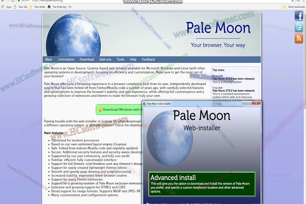This screenshot has height=204, width=306.
Task: Open the Feedback nav item
Action: 148,59
